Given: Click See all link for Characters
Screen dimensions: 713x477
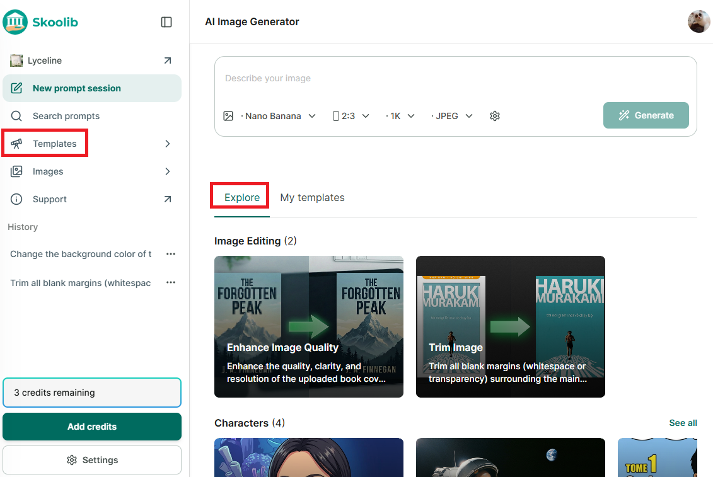Looking at the screenshot, I should point(683,423).
